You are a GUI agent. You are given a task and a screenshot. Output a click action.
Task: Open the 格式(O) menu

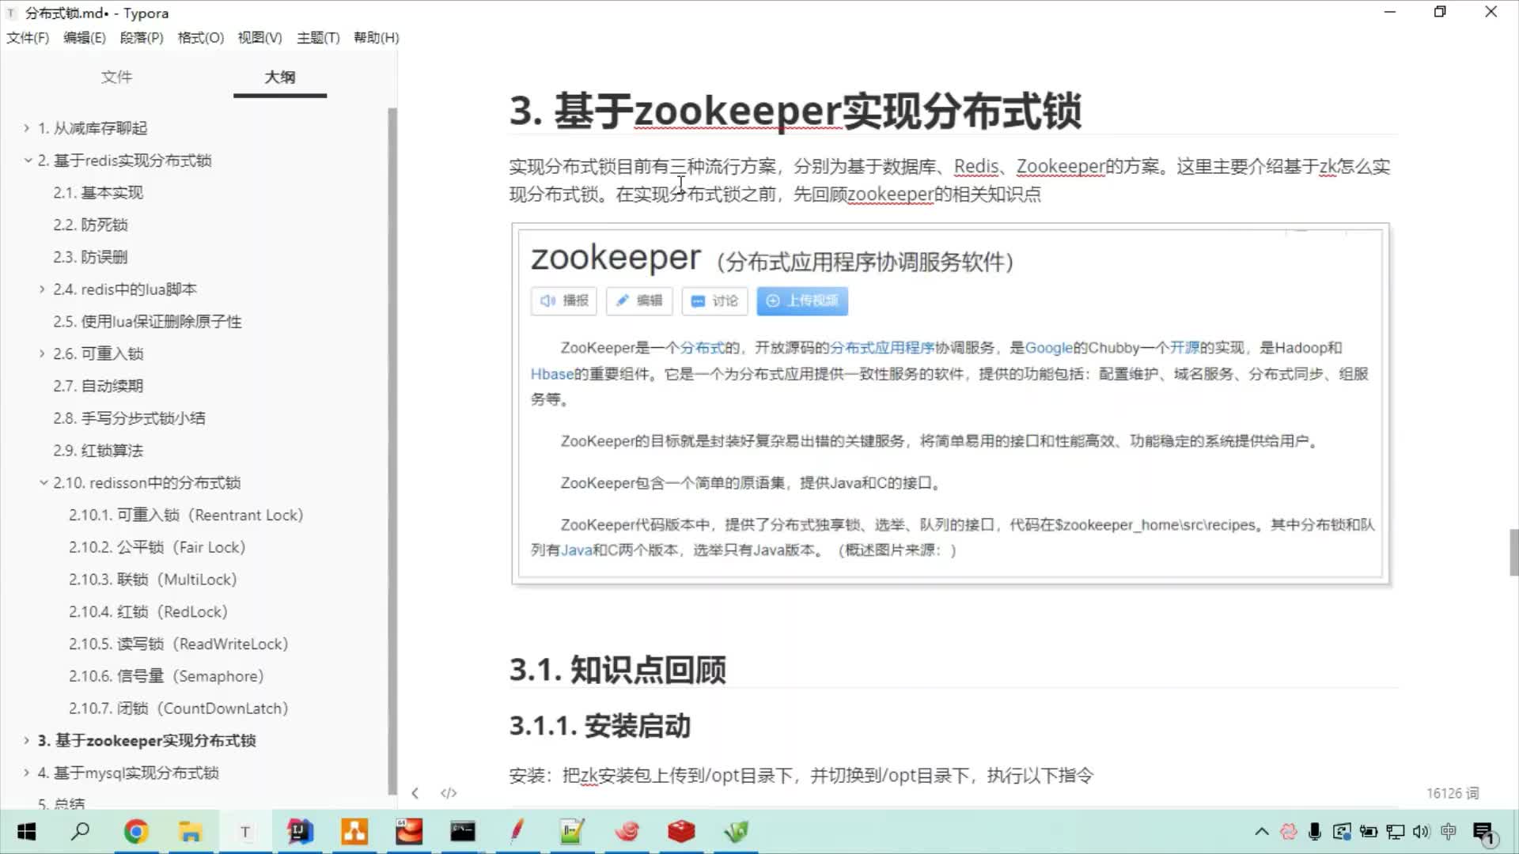click(201, 38)
